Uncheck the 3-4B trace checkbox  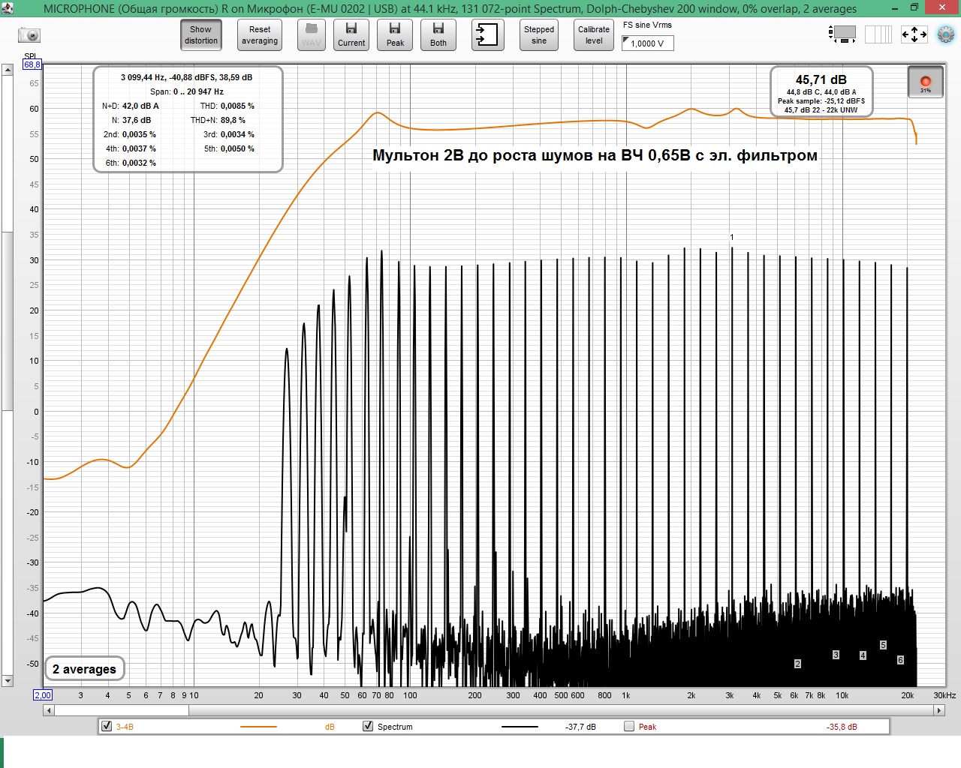pos(107,726)
